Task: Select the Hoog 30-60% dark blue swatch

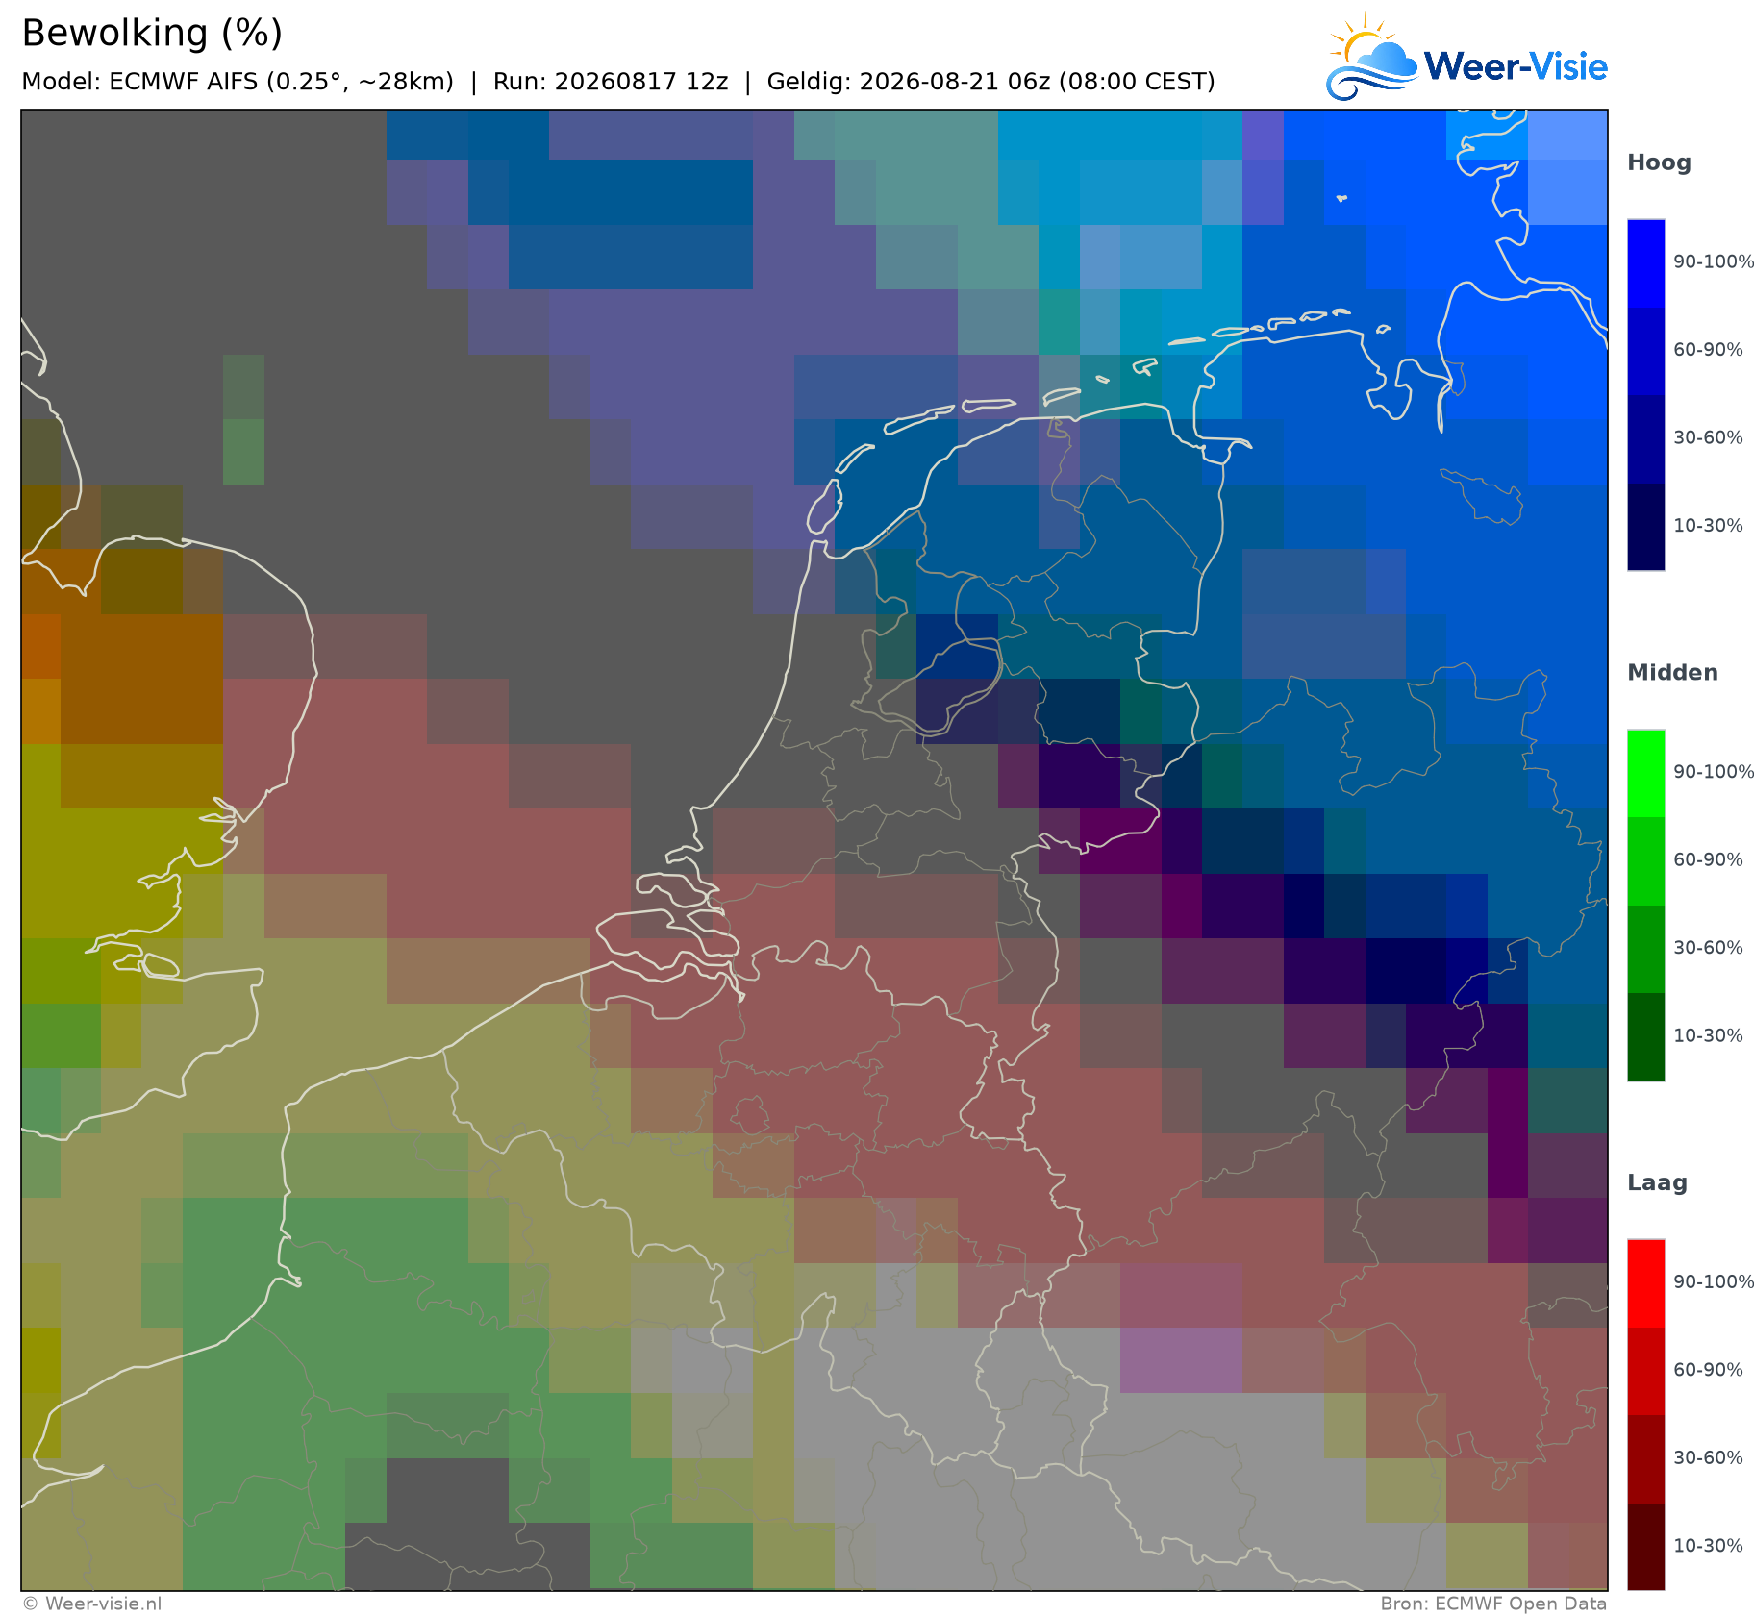Action: point(1645,439)
